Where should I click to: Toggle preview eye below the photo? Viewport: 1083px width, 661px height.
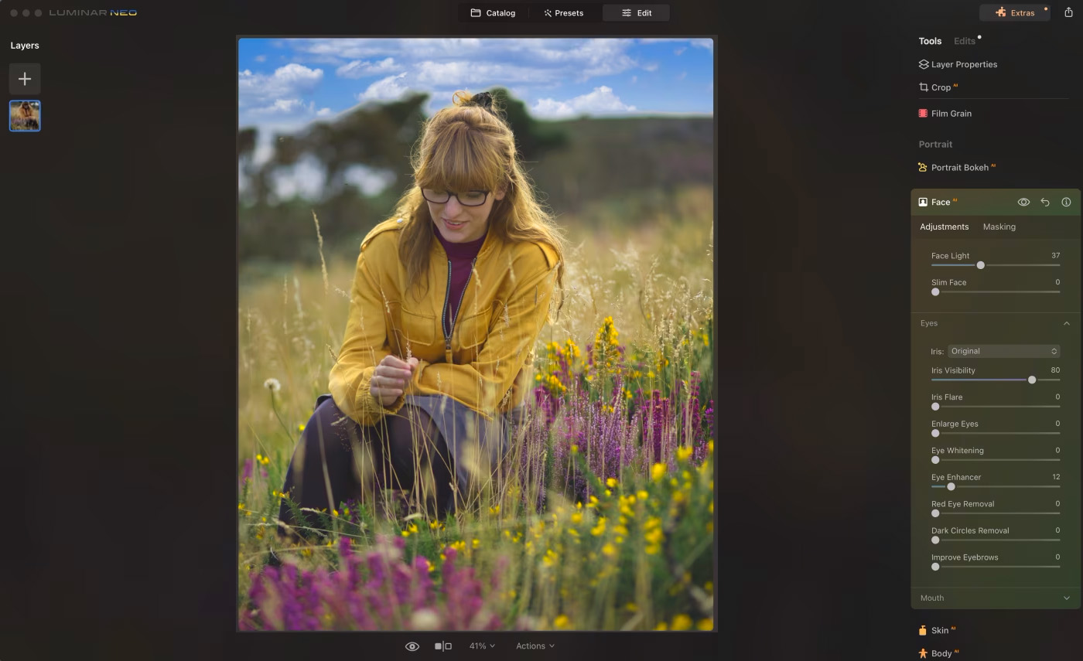412,646
